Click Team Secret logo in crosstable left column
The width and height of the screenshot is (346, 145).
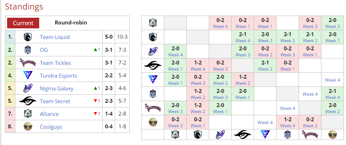pyautogui.click(x=153, y=65)
